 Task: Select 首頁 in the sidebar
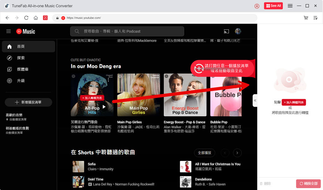[28, 47]
